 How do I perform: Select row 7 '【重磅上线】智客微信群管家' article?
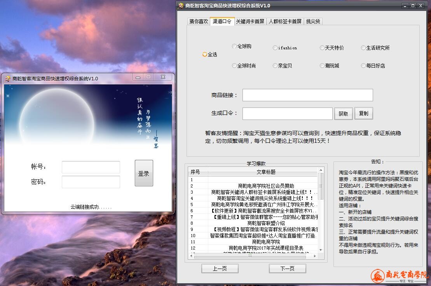[x=253, y=217]
